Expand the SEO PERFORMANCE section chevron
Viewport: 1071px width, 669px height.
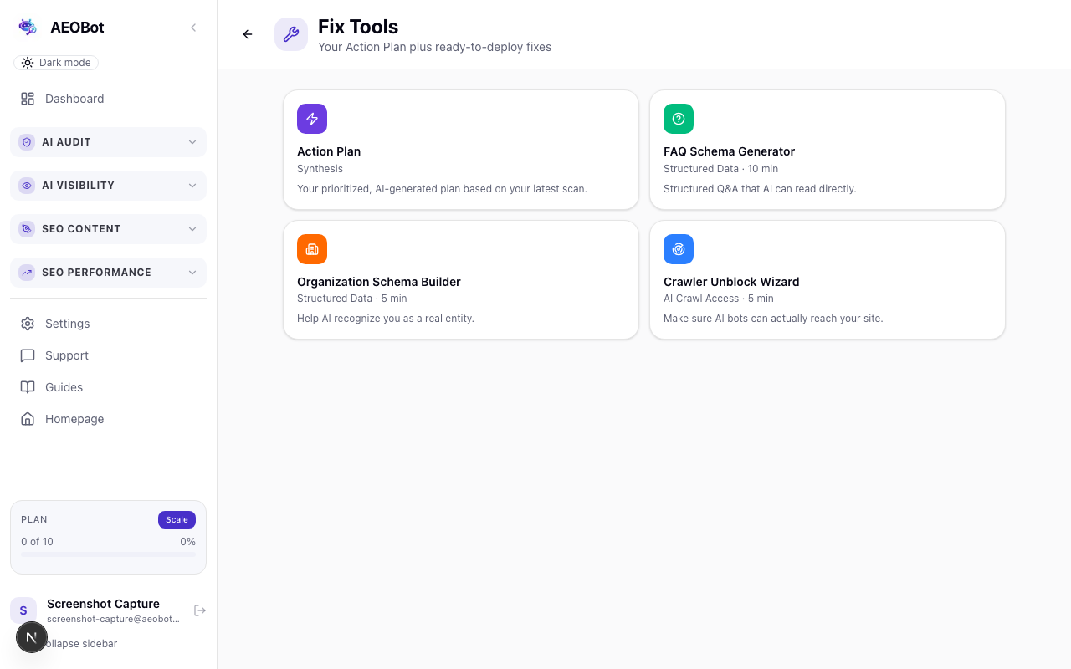tap(192, 273)
